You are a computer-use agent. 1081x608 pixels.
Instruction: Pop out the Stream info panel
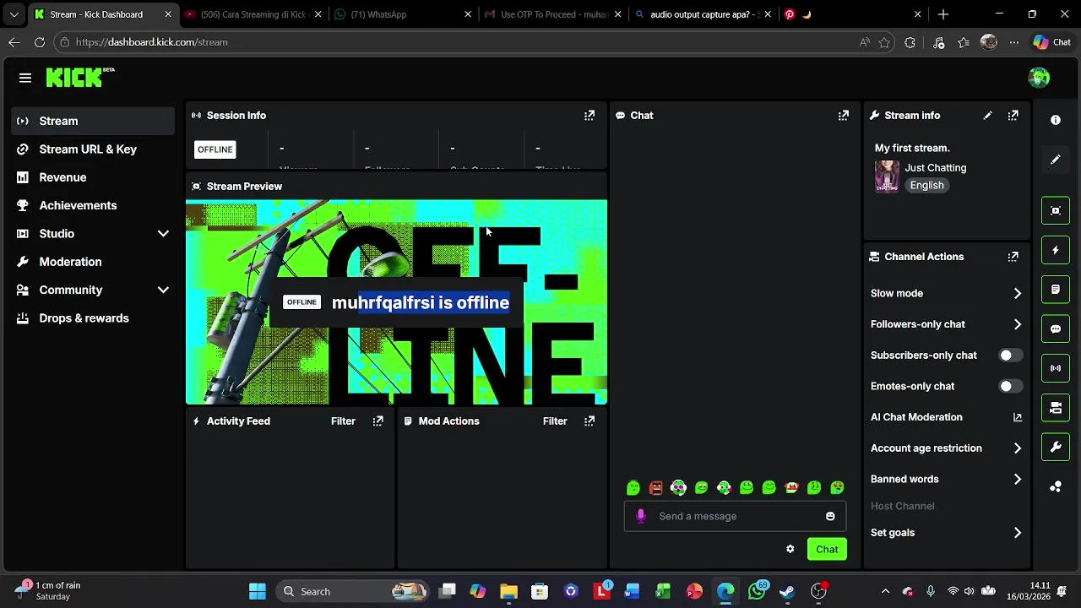tap(1013, 116)
